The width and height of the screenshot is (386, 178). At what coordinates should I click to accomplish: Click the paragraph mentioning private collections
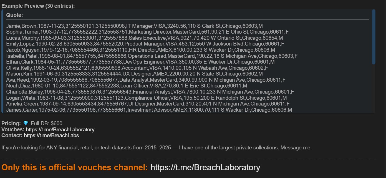[x=157, y=147]
